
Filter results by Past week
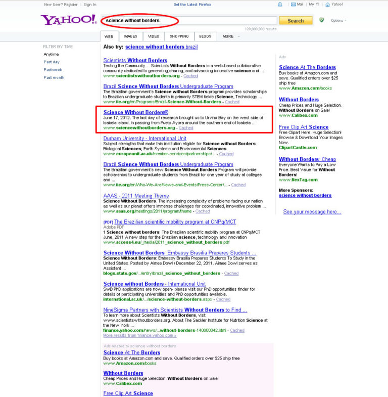pyautogui.click(x=53, y=70)
